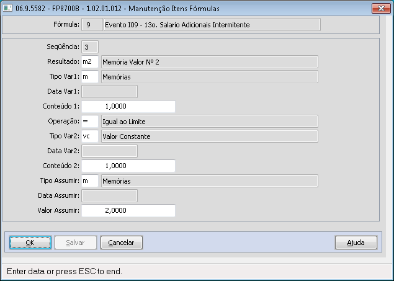Screen dimensions: 394x281
Task: Click the Tipo Var2: label
Action: click(x=65, y=136)
